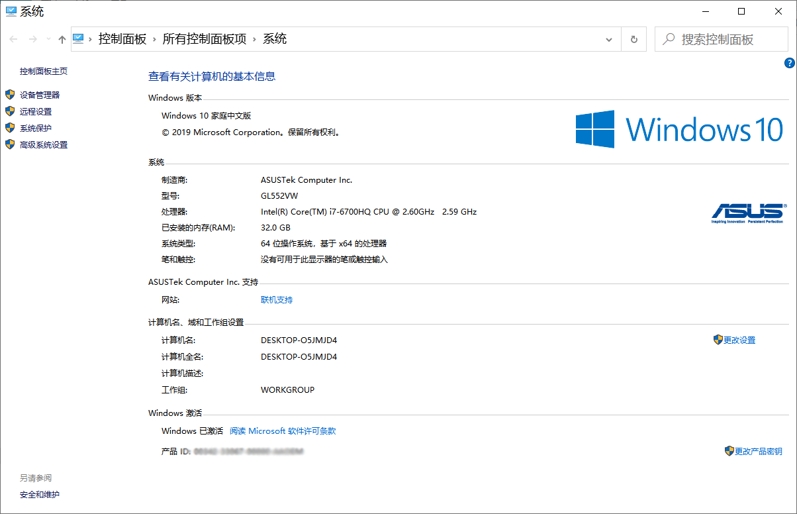Click the shield icon beside 高级系统设置
Viewport: 797px width, 514px height.
point(10,144)
